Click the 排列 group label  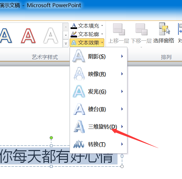click(166, 57)
